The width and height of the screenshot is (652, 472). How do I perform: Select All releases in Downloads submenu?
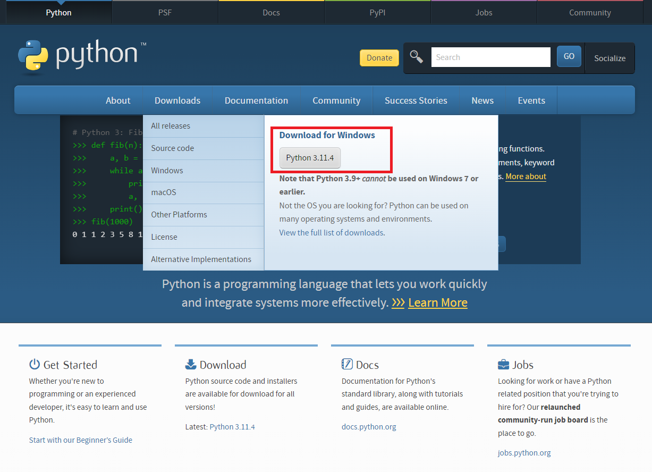(x=204, y=126)
